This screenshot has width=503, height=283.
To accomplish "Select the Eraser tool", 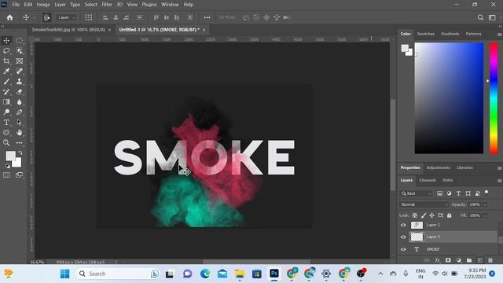I will [19, 92].
